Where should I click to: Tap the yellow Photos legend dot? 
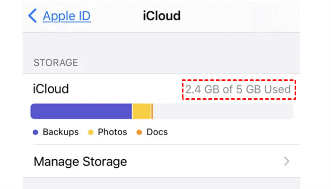(91, 132)
